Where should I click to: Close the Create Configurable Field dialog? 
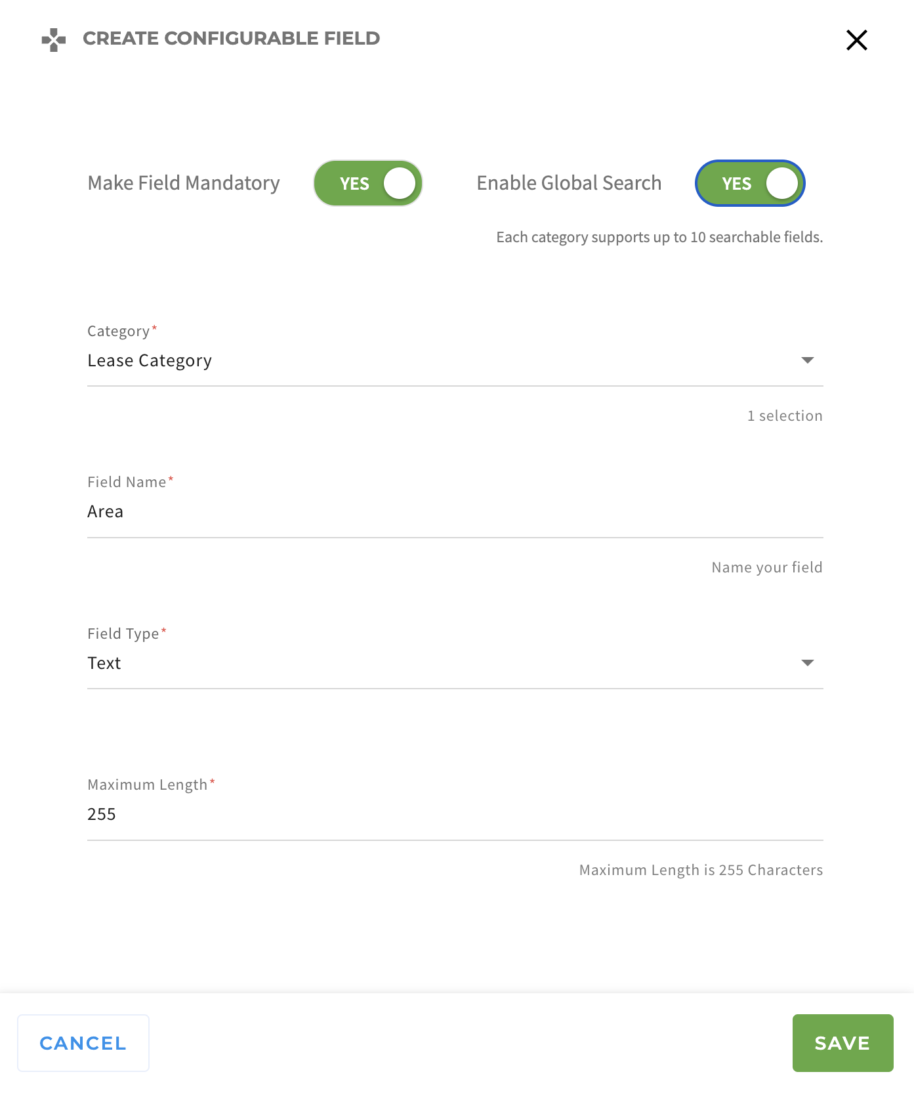pyautogui.click(x=856, y=40)
